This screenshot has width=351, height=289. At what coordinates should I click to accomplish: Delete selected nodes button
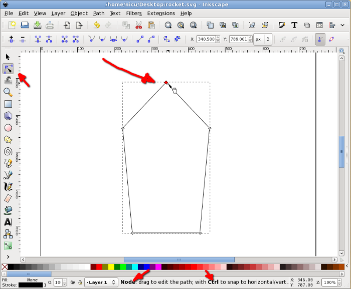[x=23, y=39]
